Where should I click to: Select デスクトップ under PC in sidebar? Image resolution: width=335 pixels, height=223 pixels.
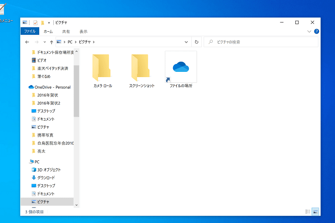(x=43, y=186)
